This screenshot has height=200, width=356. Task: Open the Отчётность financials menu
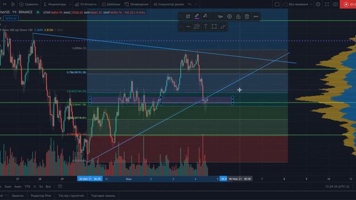click(86, 4)
